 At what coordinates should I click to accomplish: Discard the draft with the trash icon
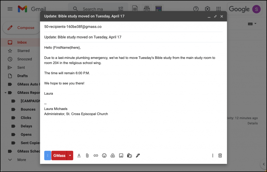coord(220,155)
